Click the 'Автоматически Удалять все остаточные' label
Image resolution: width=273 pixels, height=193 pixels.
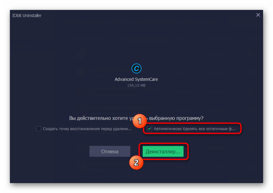pyautogui.click(x=194, y=129)
